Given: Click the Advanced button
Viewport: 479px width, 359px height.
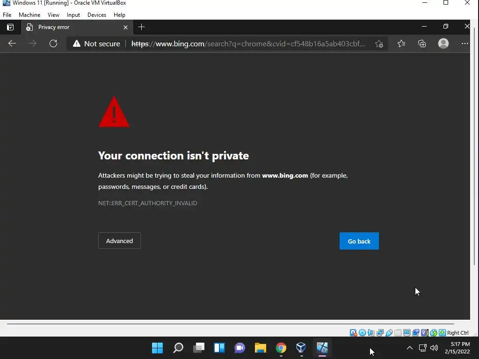Looking at the screenshot, I should click(x=119, y=241).
